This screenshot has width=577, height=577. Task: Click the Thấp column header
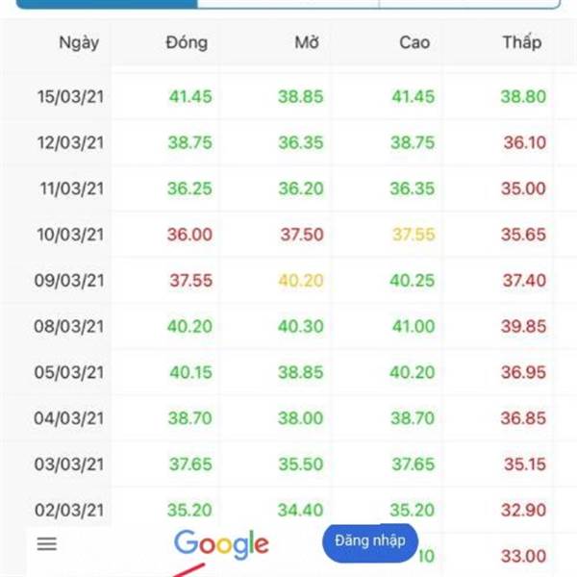522,42
